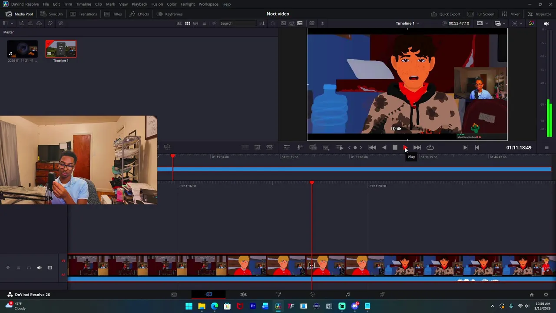Viewport: 556px width, 313px height.
Task: Expand the bin list dropdown arrow
Action: [x=12, y=23]
